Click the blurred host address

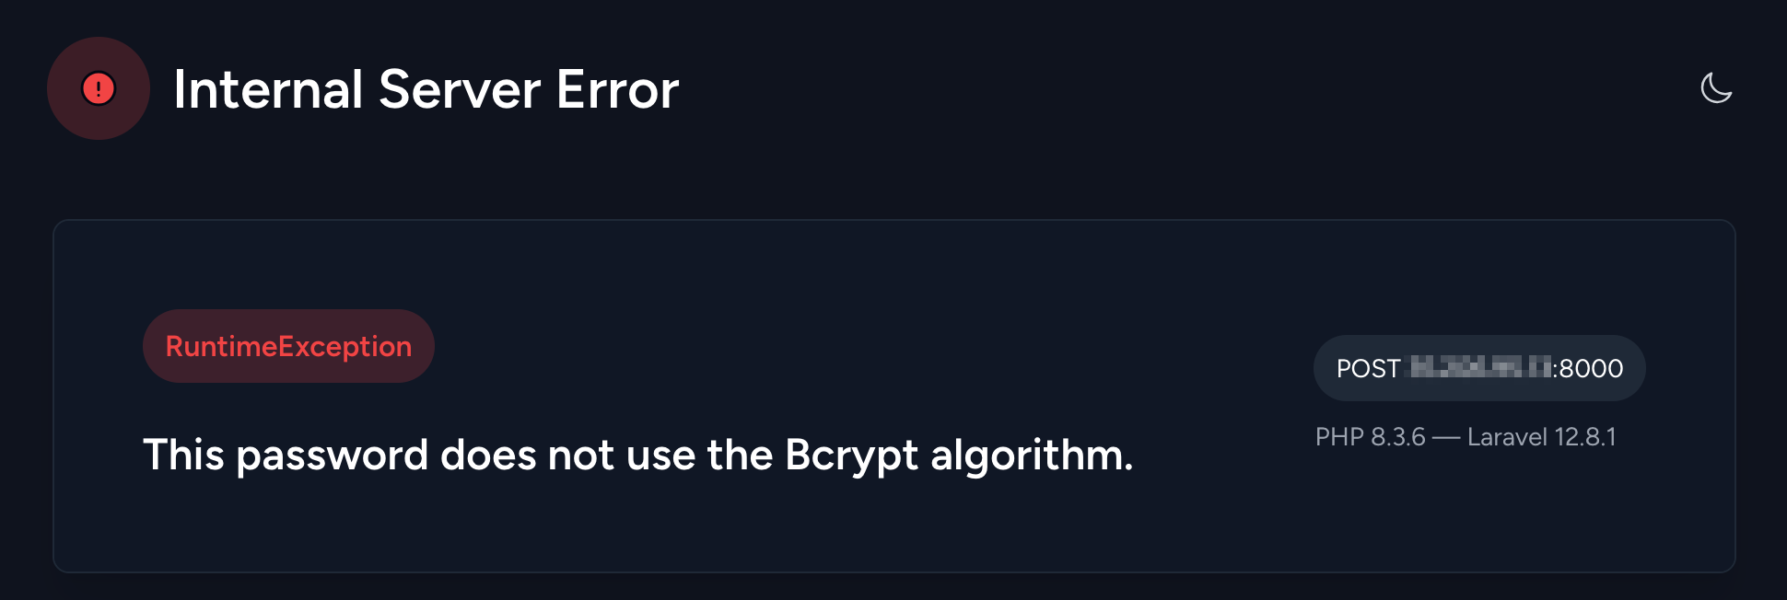[1480, 368]
